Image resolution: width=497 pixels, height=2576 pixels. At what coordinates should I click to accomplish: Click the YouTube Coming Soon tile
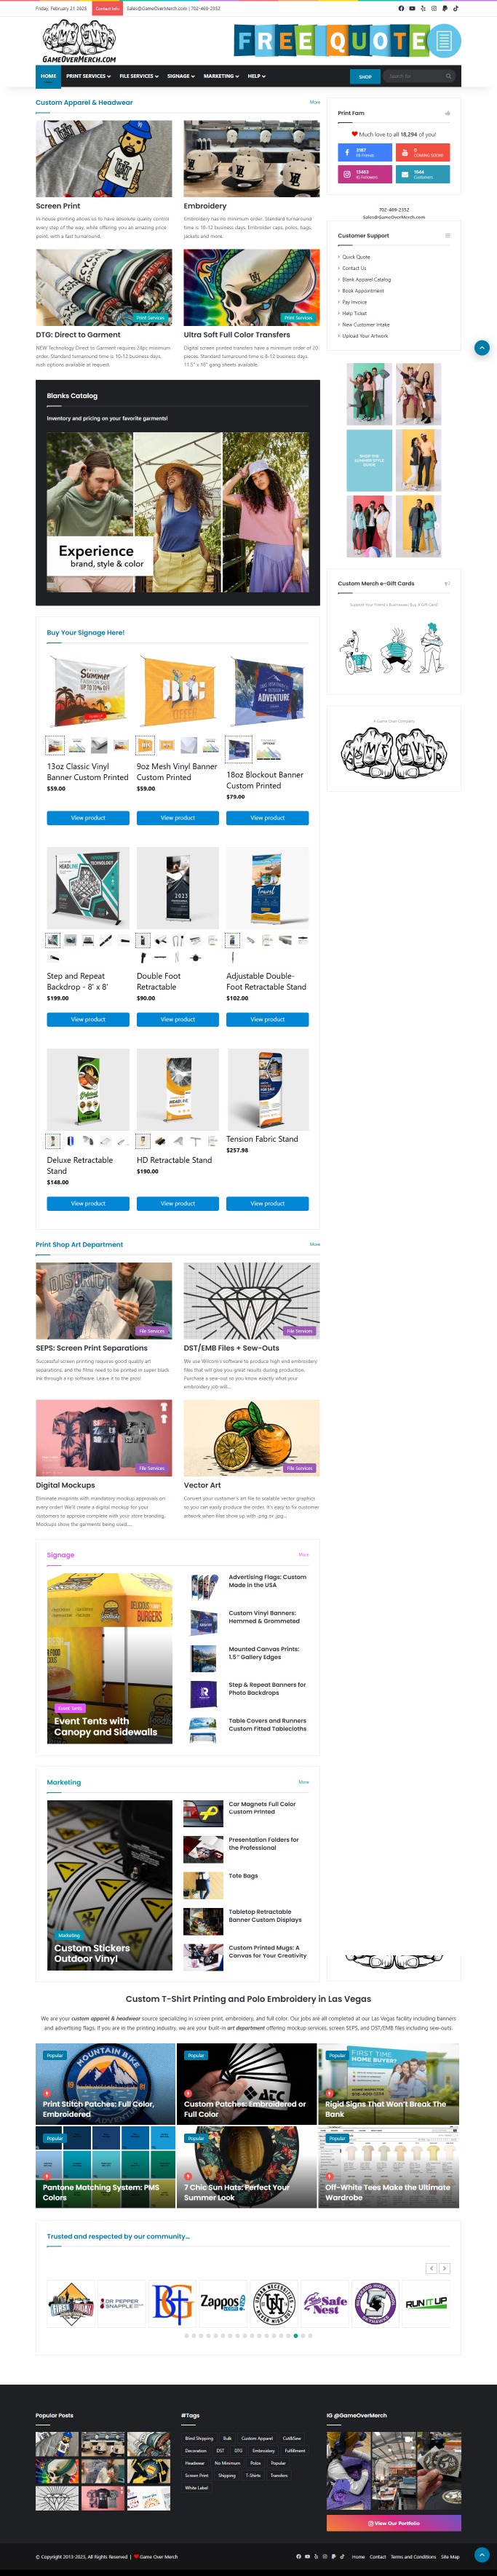[x=423, y=152]
